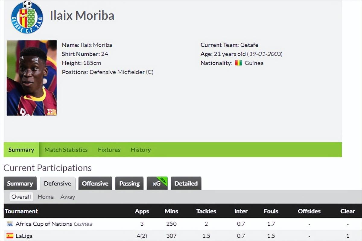Switch to the Match Statistics tab
The image size is (362, 241).
(x=66, y=150)
